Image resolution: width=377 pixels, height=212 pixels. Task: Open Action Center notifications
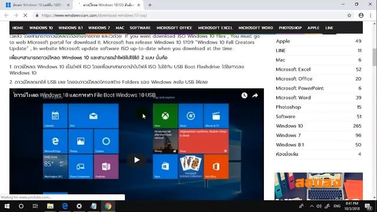pyautogui.click(x=368, y=206)
